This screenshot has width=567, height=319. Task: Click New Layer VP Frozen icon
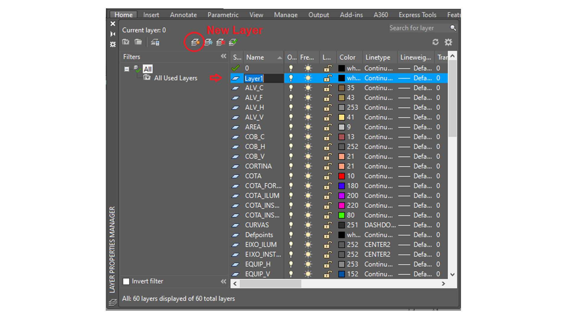click(208, 43)
